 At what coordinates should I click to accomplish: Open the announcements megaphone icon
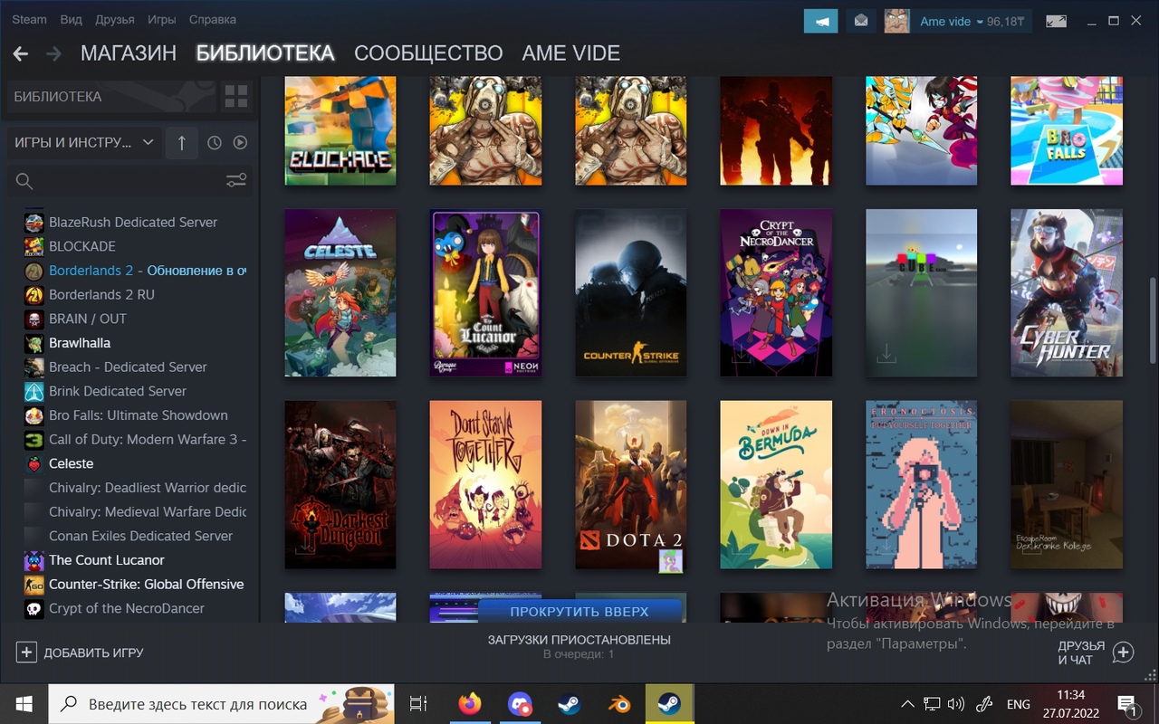821,21
